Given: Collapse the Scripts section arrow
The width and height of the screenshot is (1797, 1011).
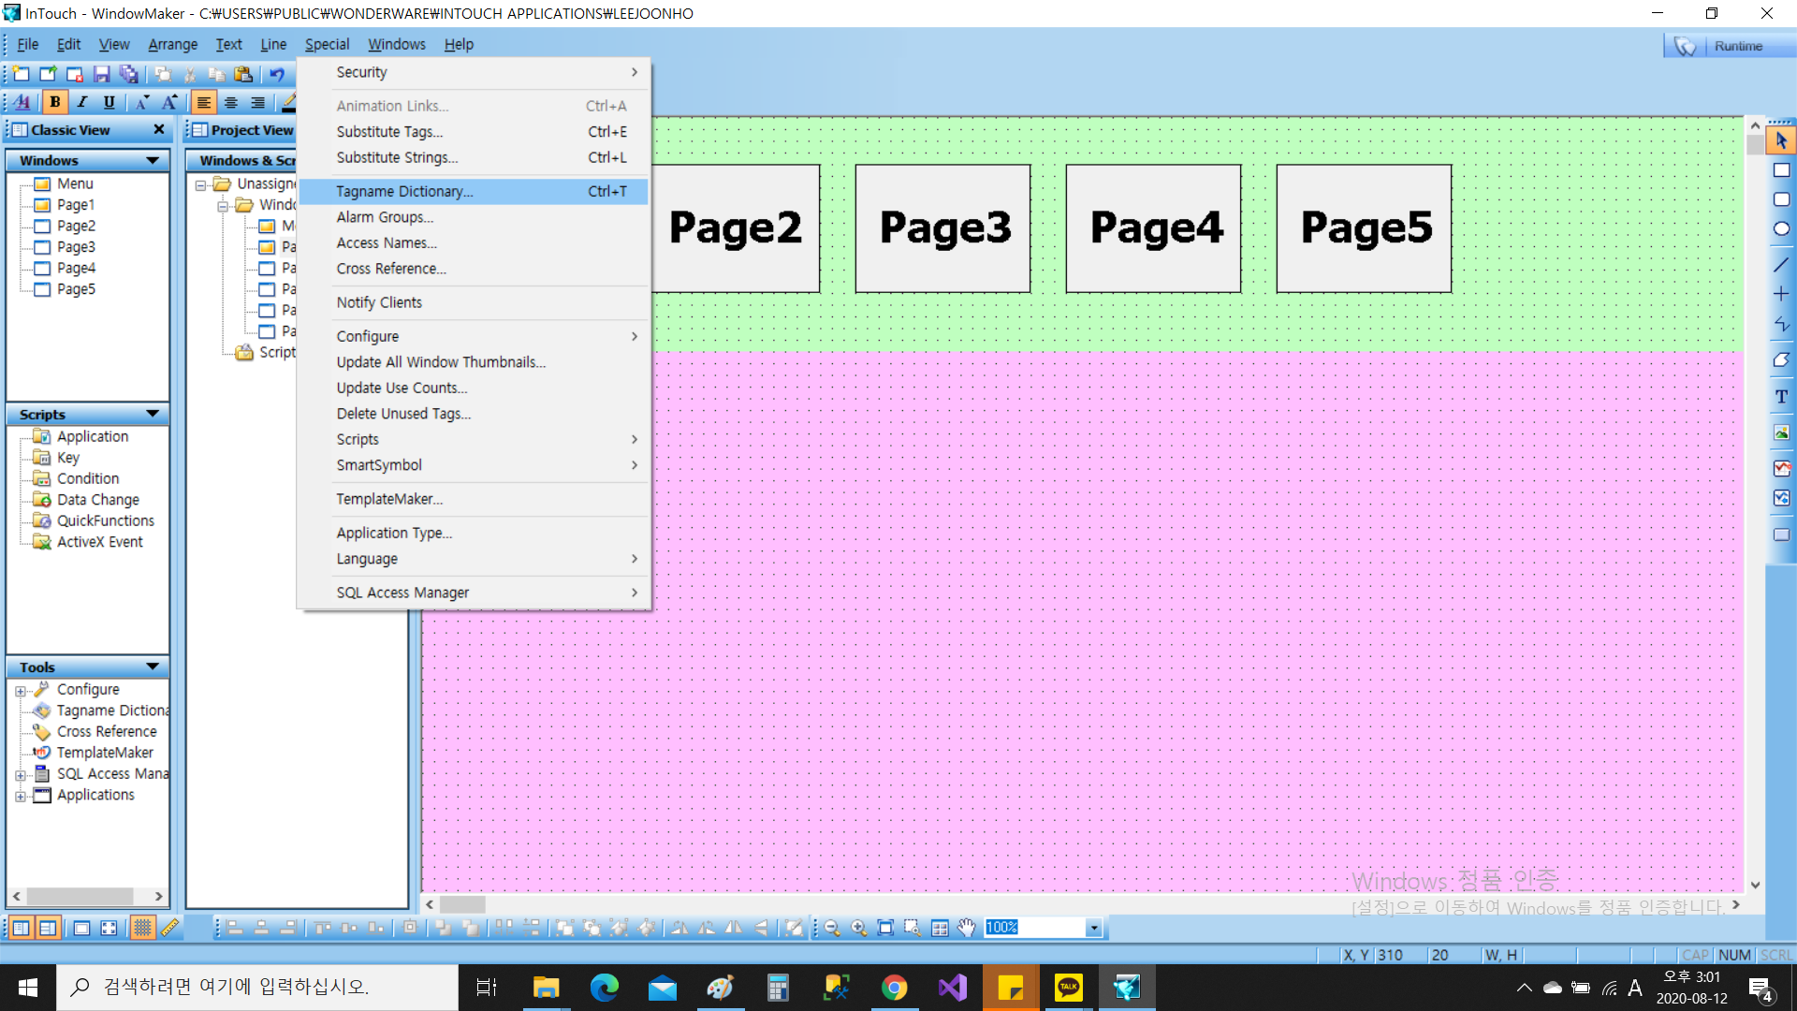Looking at the screenshot, I should (x=153, y=414).
